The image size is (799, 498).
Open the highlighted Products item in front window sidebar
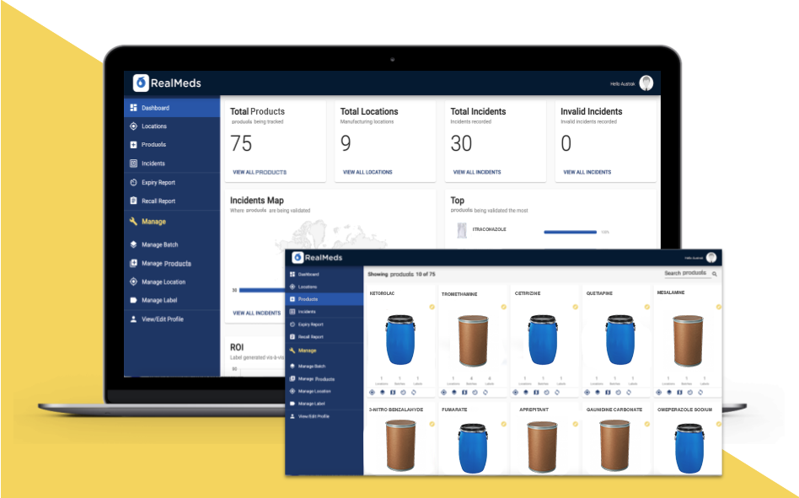(x=324, y=299)
